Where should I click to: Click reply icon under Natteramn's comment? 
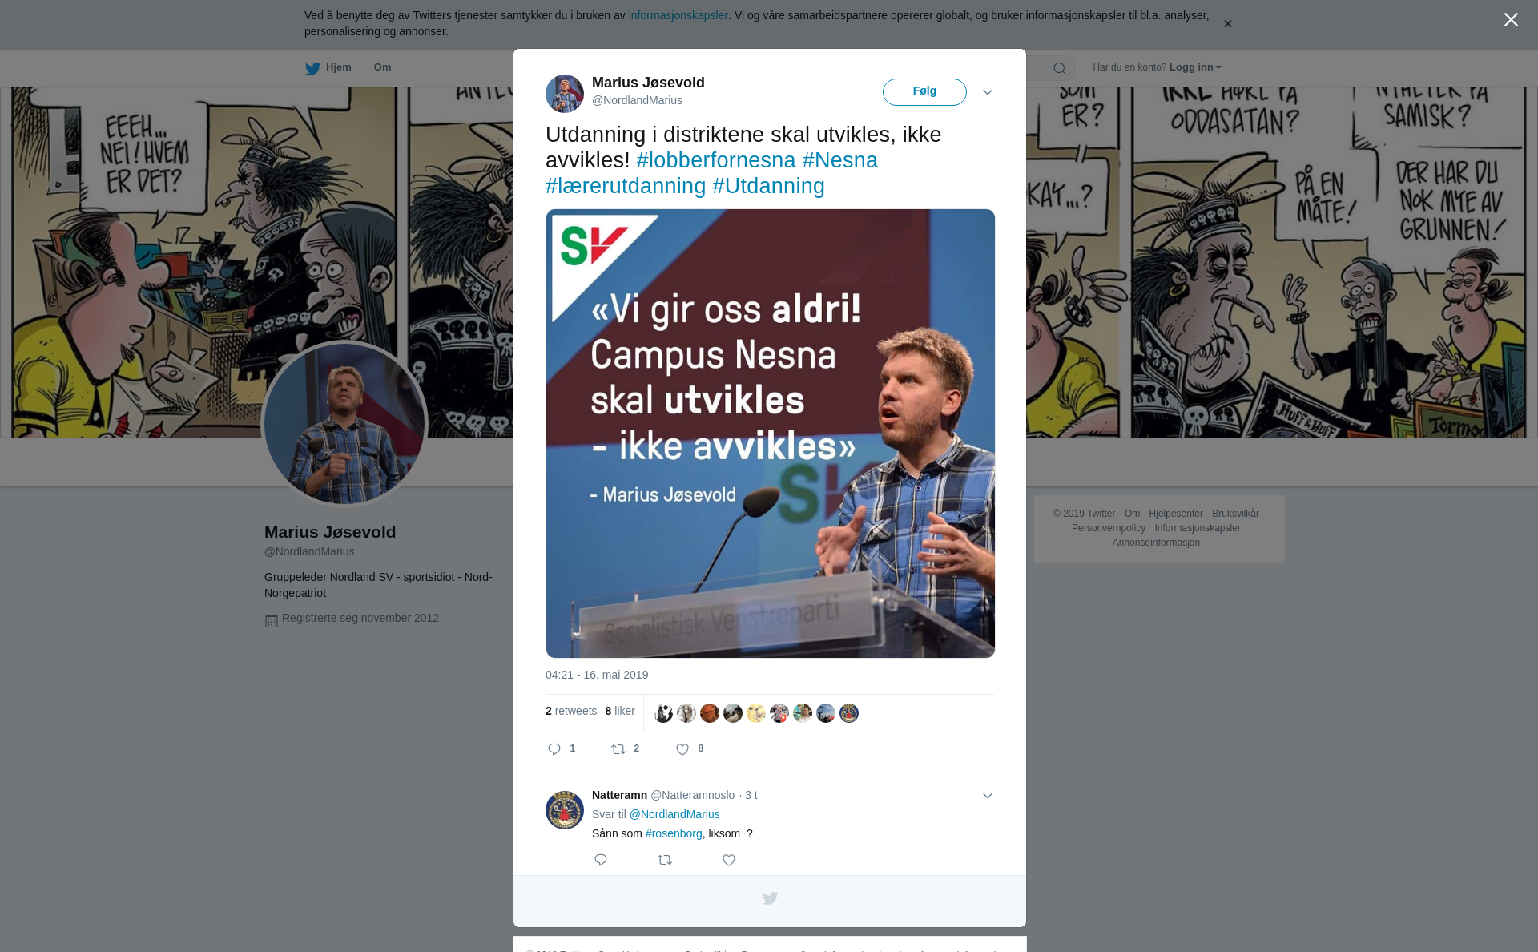pyautogui.click(x=601, y=860)
